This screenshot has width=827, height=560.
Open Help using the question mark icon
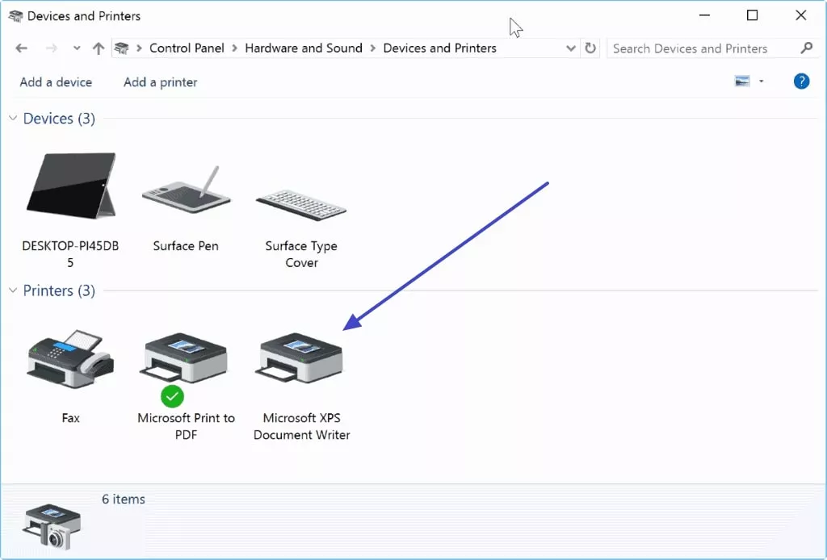pyautogui.click(x=800, y=81)
